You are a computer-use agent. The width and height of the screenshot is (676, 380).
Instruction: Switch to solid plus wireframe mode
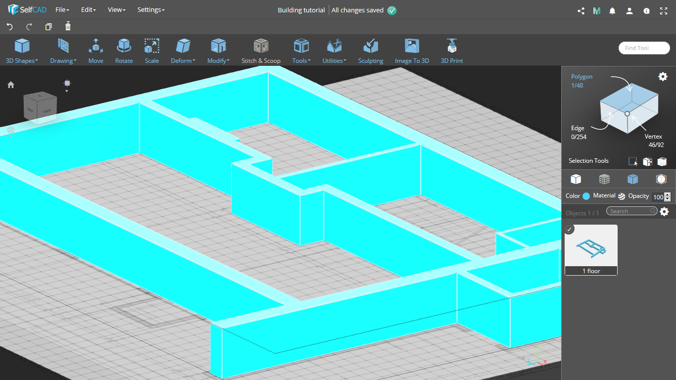632,179
